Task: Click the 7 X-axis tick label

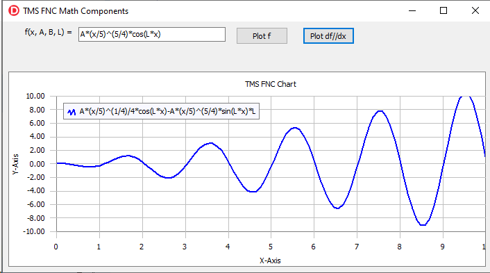Action: 357,247
